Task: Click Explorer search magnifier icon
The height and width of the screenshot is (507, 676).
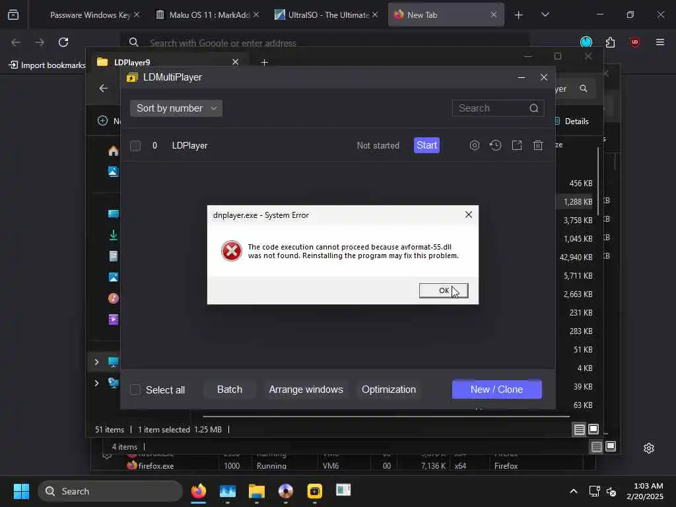Action: click(x=584, y=88)
